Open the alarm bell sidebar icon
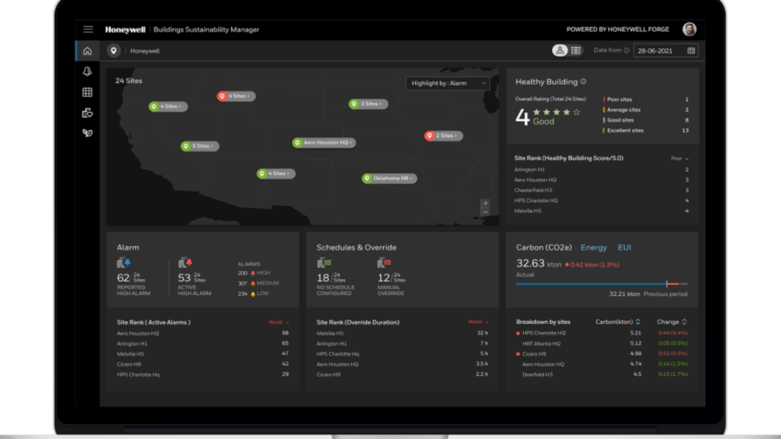781x439 pixels. pos(87,71)
